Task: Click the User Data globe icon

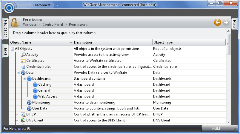Action: [29, 108]
